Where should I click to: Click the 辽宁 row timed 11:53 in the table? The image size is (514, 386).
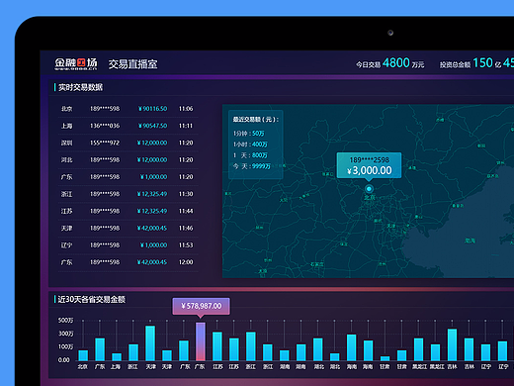click(x=128, y=245)
